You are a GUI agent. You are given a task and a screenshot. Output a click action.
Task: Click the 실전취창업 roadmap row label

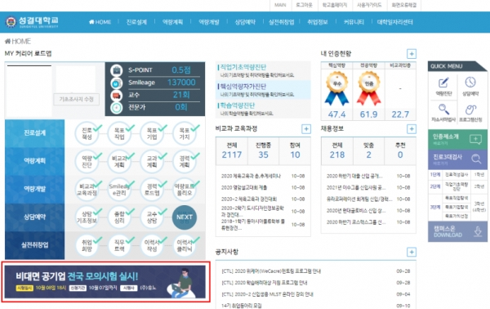[x=34, y=245]
